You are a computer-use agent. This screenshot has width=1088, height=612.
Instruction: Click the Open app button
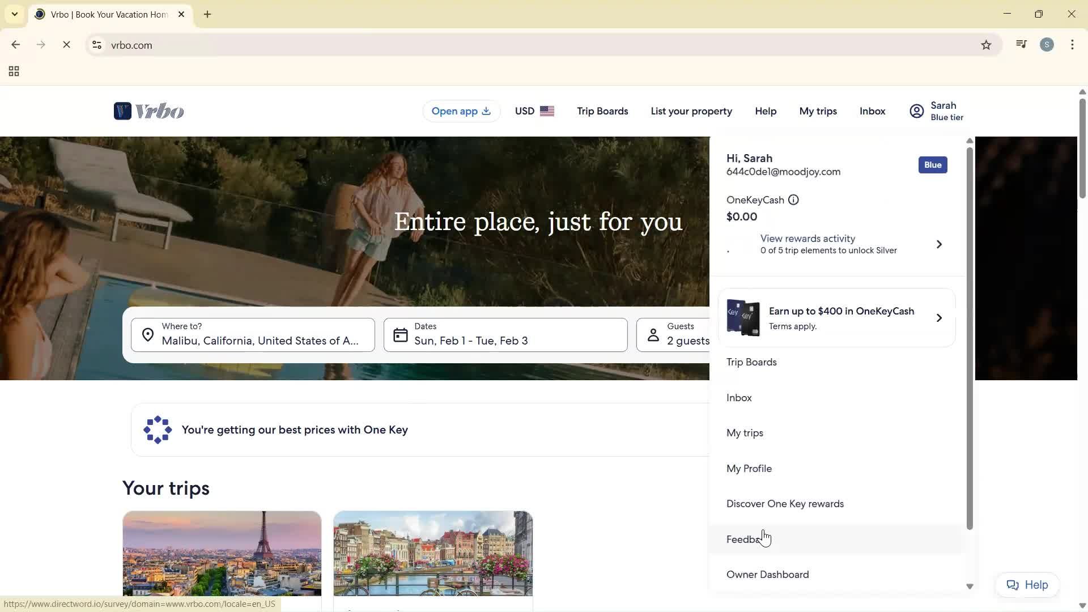pyautogui.click(x=461, y=110)
